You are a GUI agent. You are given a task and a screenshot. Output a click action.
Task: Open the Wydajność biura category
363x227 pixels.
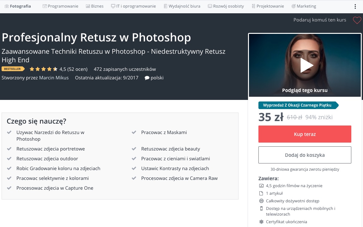[182, 6]
